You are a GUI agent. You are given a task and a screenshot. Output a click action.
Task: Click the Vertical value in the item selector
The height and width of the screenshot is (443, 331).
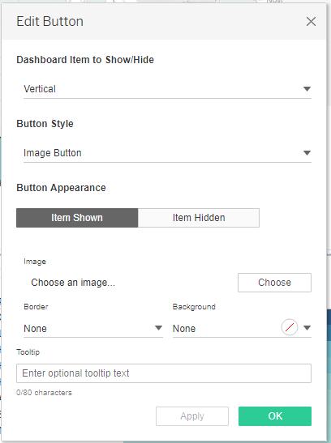(40, 89)
